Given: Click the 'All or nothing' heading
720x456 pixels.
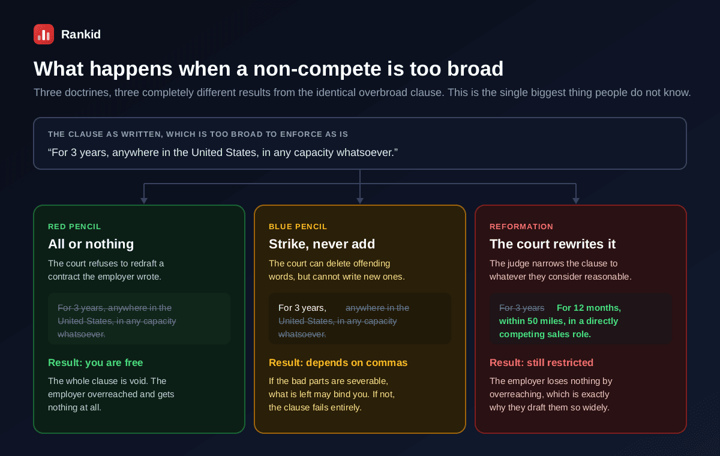Looking at the screenshot, I should pyautogui.click(x=91, y=244).
